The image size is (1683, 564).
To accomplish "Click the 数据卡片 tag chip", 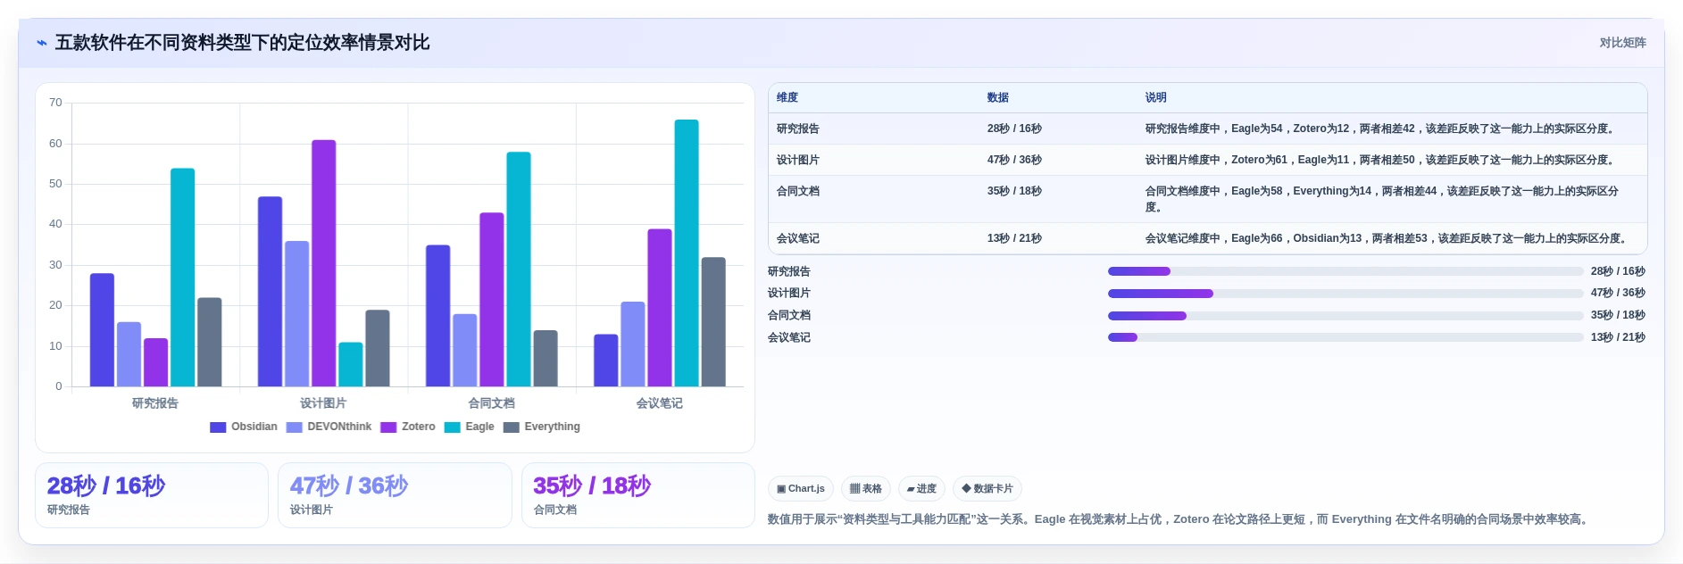I will pyautogui.click(x=987, y=489).
